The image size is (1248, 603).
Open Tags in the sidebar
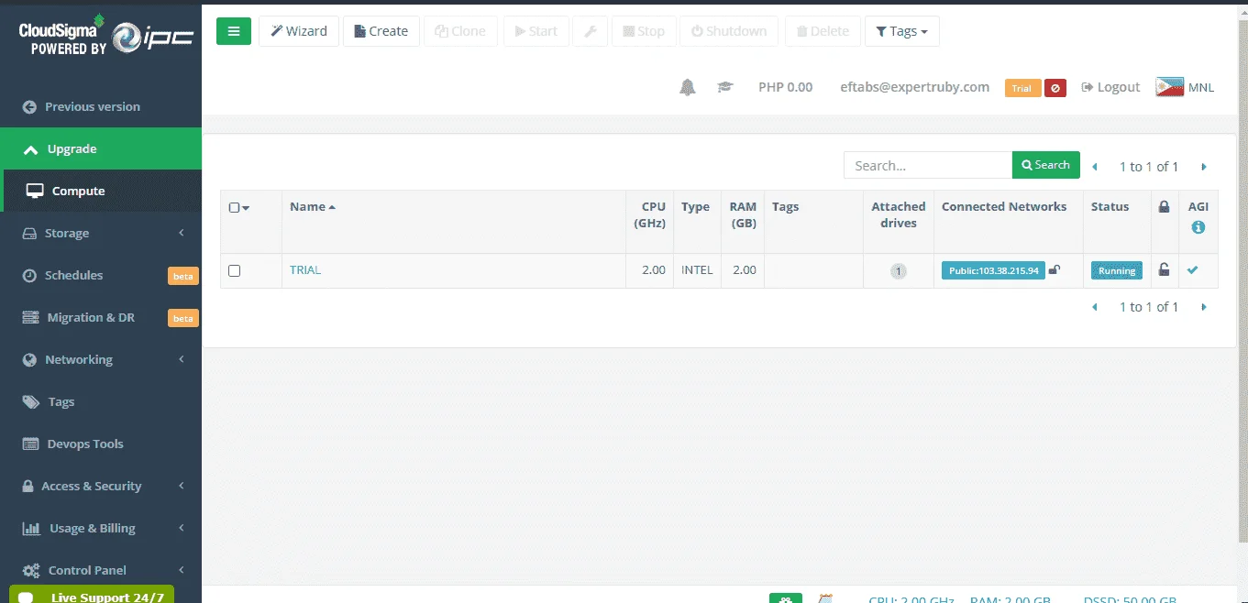click(x=101, y=401)
